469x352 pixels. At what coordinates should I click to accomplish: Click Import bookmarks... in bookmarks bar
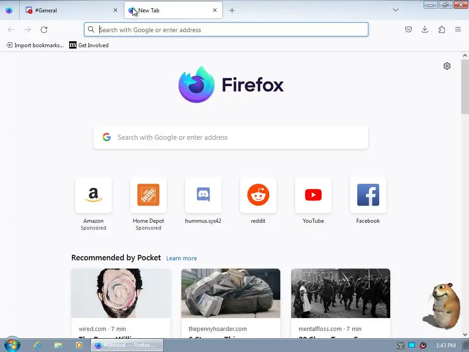click(35, 45)
